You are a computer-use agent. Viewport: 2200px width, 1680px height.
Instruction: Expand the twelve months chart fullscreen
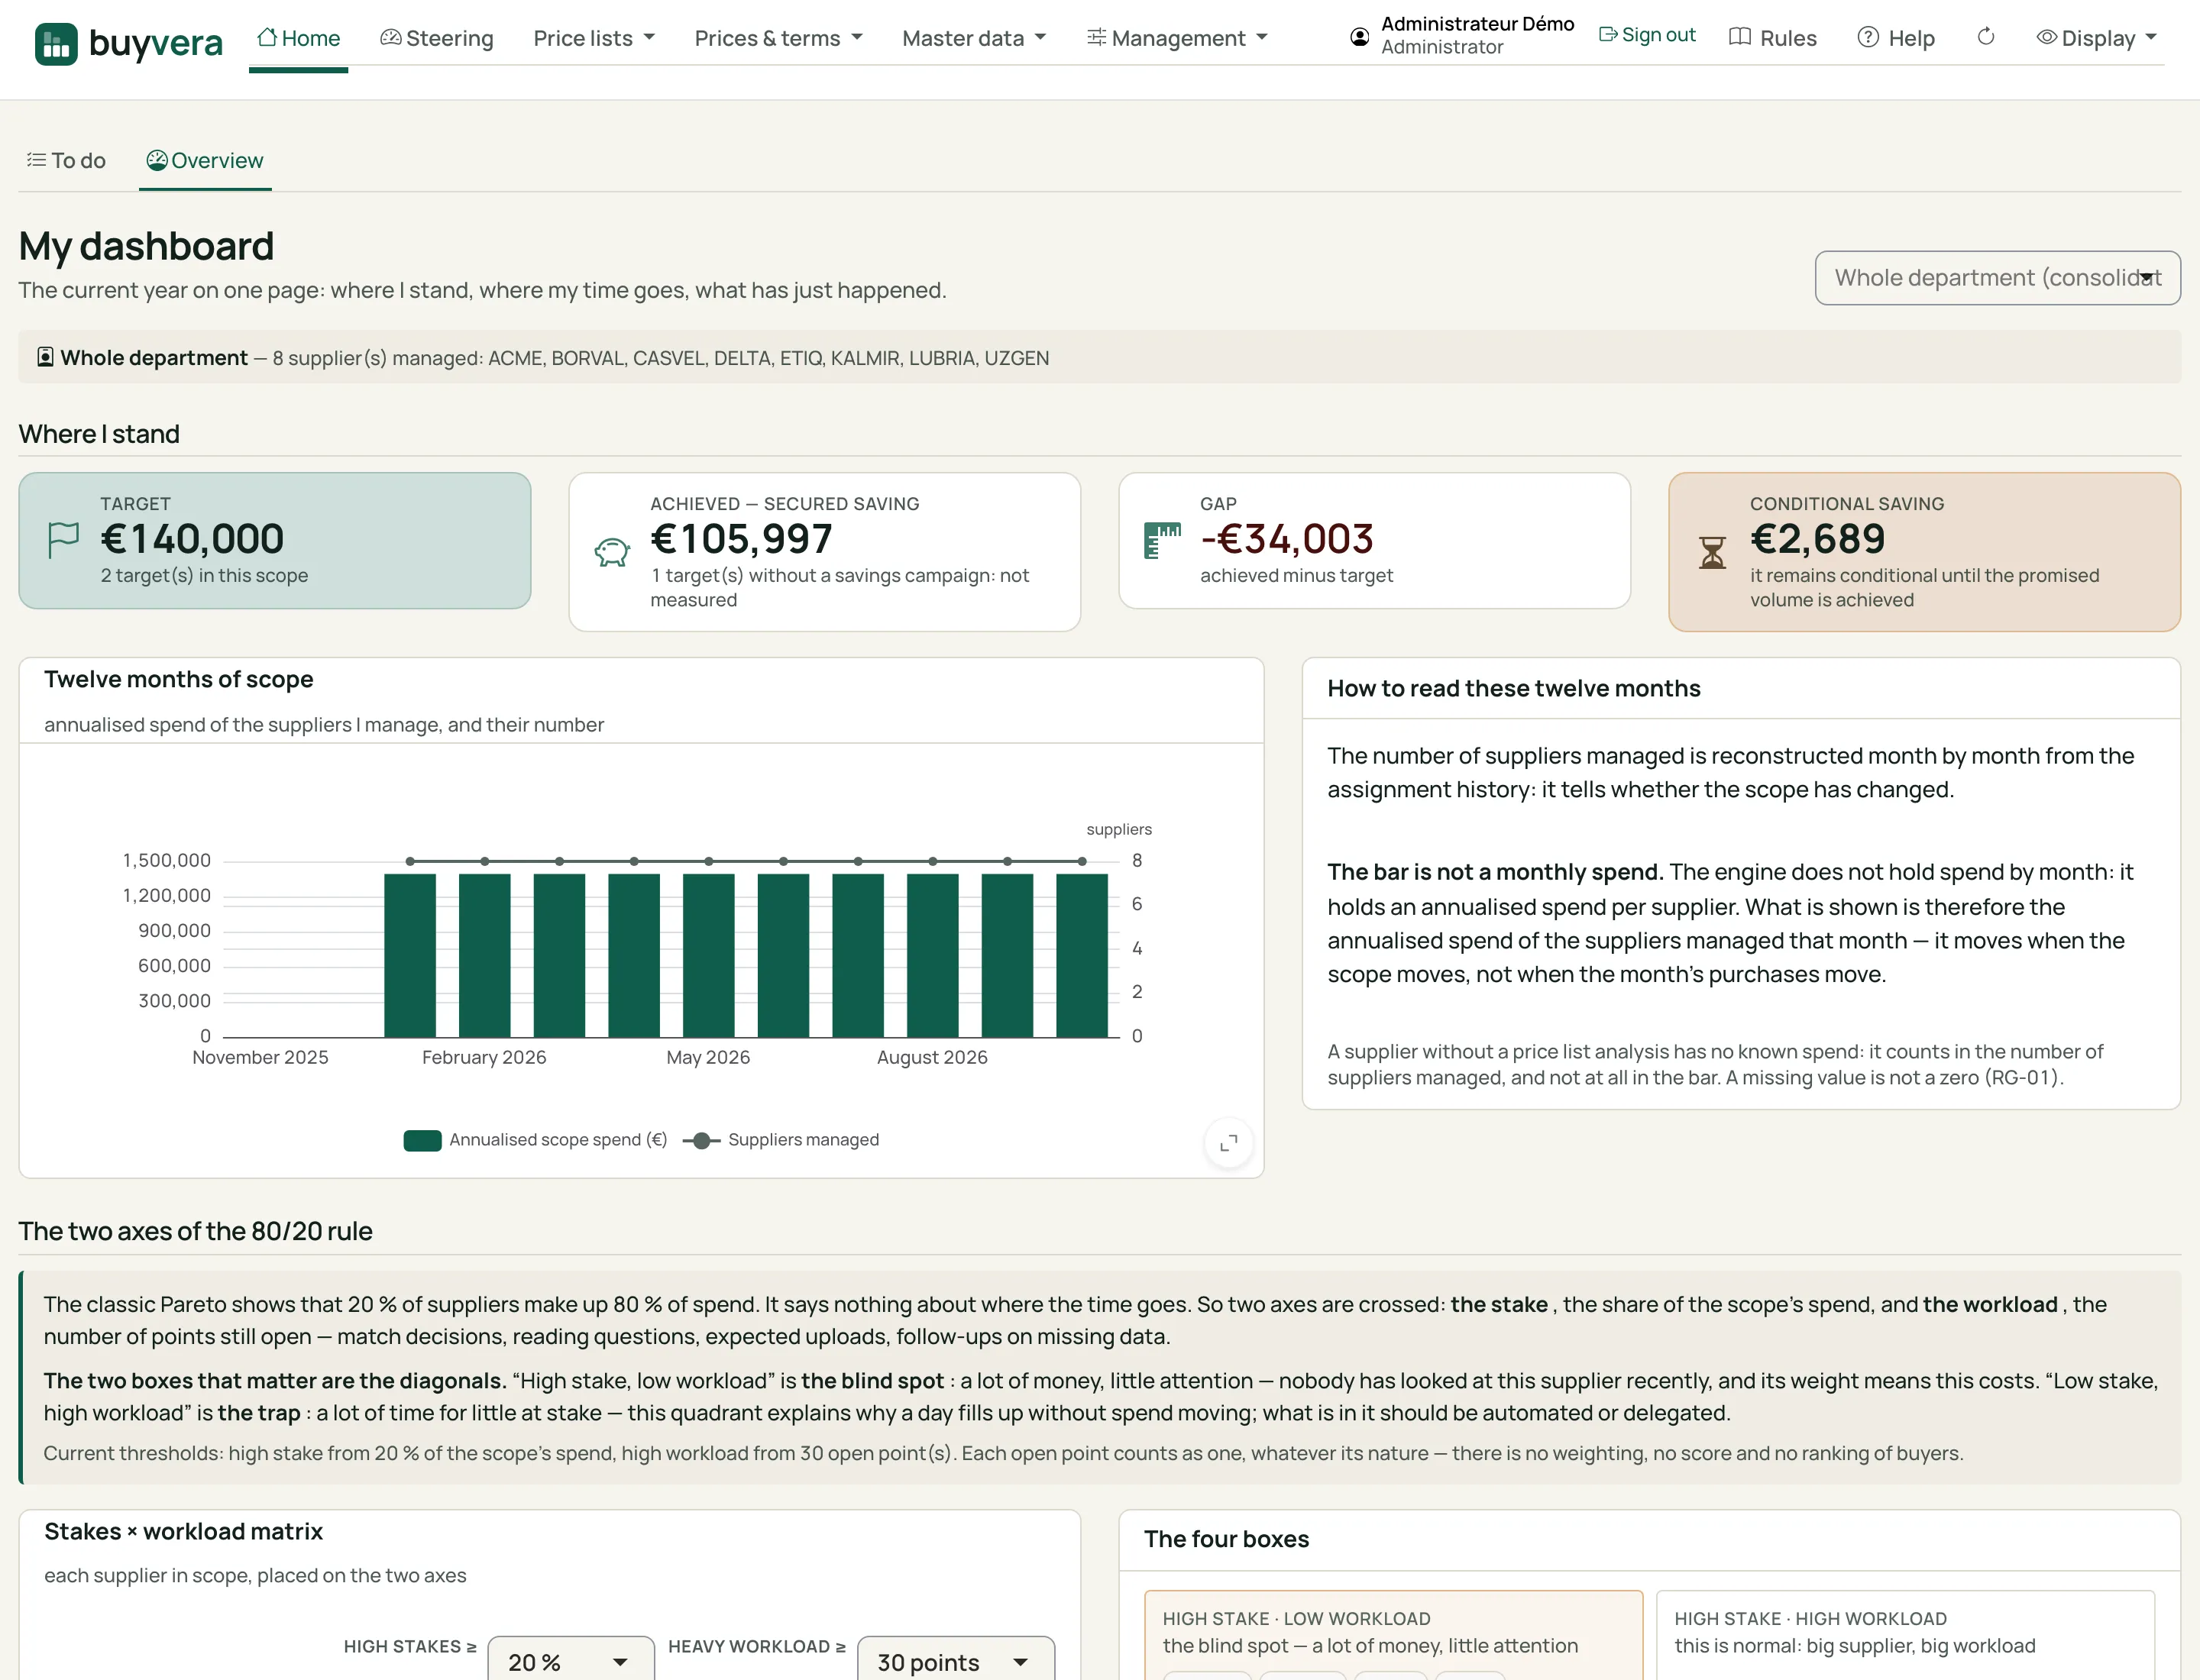pyautogui.click(x=1228, y=1142)
